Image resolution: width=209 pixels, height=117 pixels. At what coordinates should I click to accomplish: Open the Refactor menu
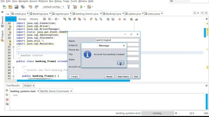click(x=43, y=1)
